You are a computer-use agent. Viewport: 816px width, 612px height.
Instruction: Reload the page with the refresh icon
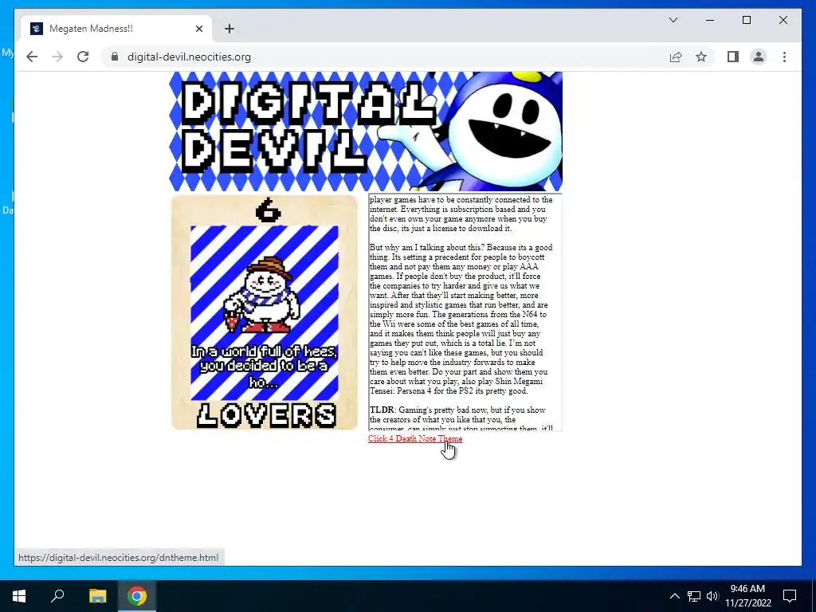point(83,57)
